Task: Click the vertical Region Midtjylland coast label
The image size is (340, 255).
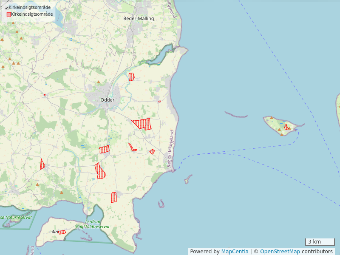Action: [x=172, y=148]
